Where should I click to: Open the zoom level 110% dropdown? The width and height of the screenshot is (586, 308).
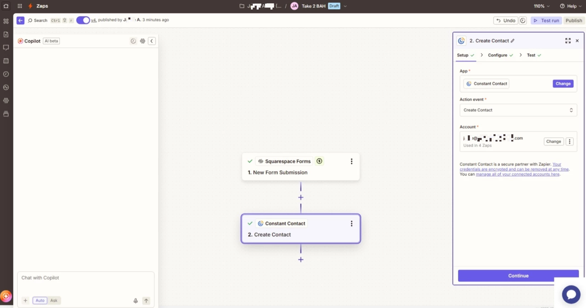542,6
